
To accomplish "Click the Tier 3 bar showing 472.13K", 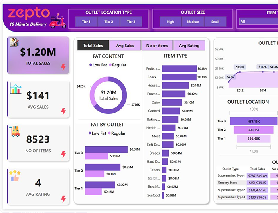I will click(x=254, y=121).
